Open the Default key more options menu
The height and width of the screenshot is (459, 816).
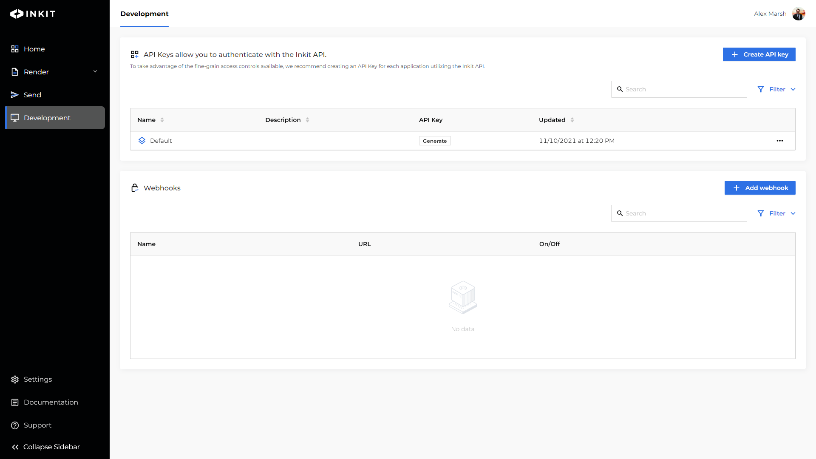(779, 141)
